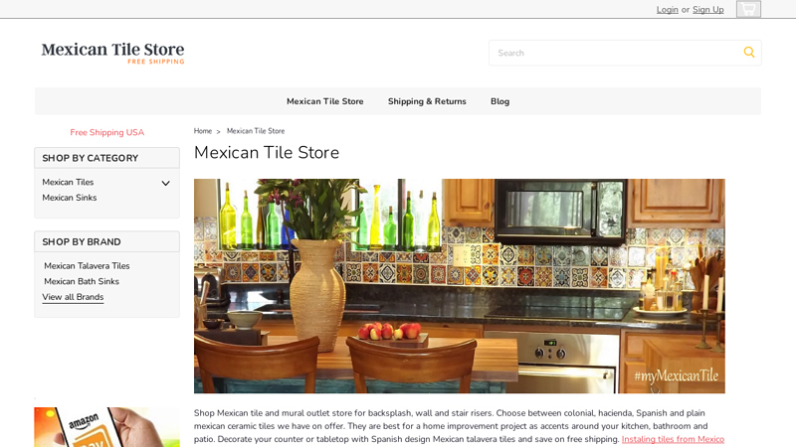Click the Amazon Pay banner image

(106, 427)
